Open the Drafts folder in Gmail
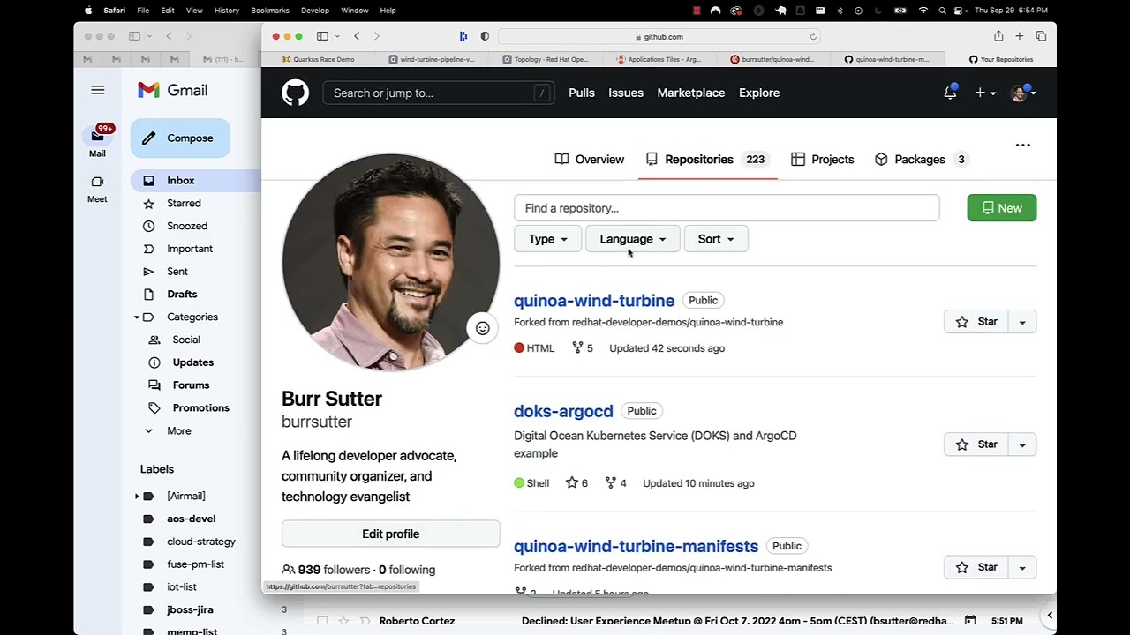This screenshot has width=1130, height=635. click(x=182, y=295)
